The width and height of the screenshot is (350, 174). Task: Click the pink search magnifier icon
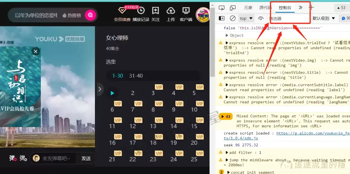[90, 15]
